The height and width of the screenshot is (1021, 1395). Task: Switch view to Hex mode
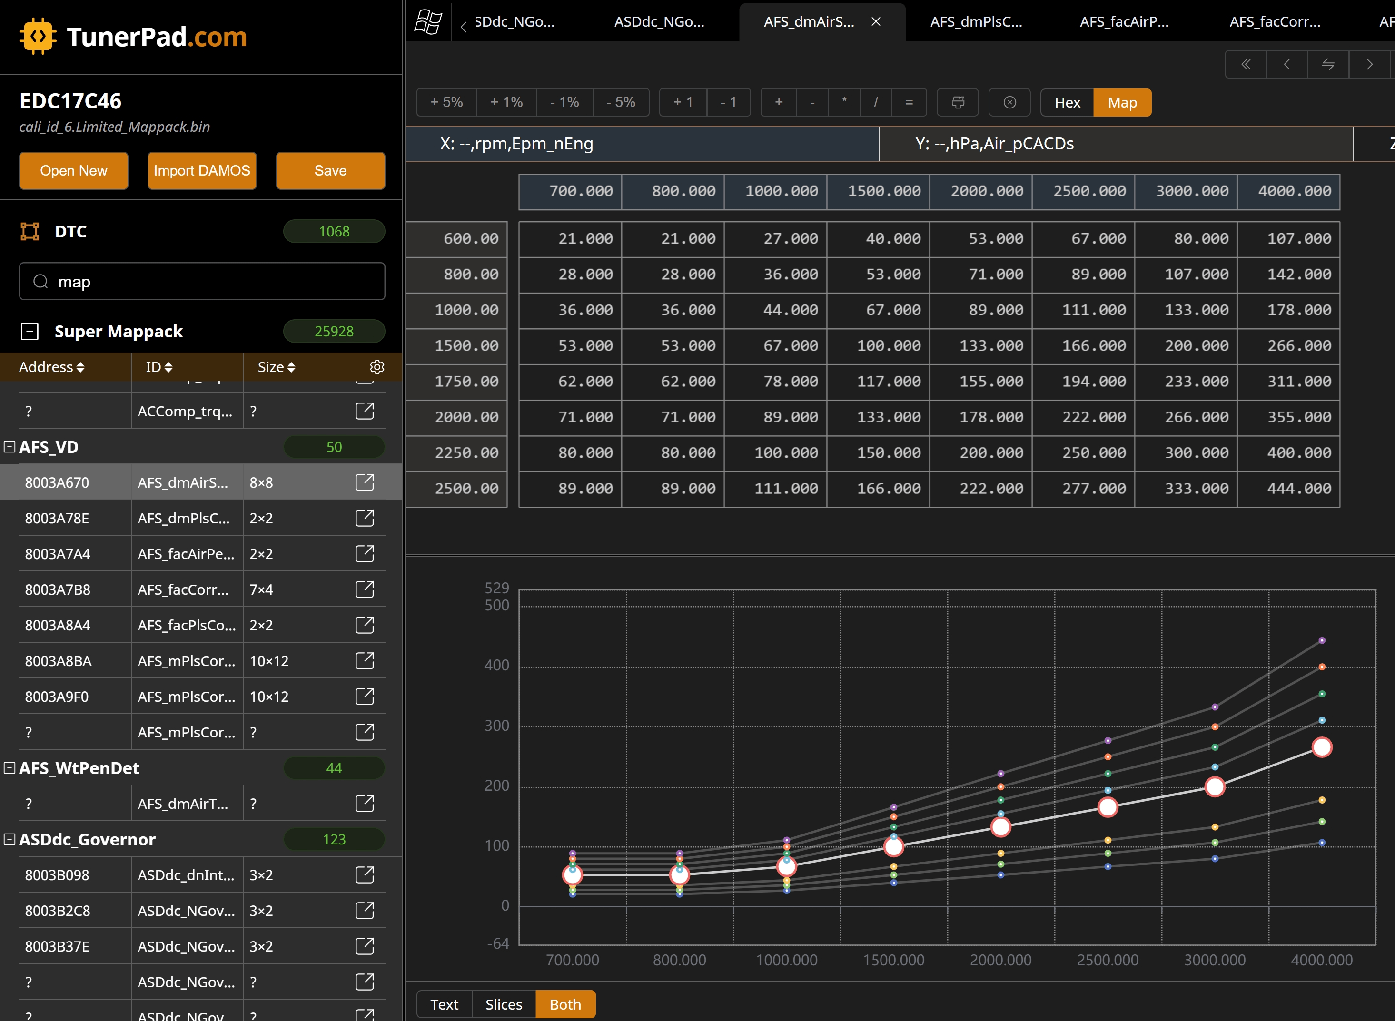pyautogui.click(x=1067, y=103)
